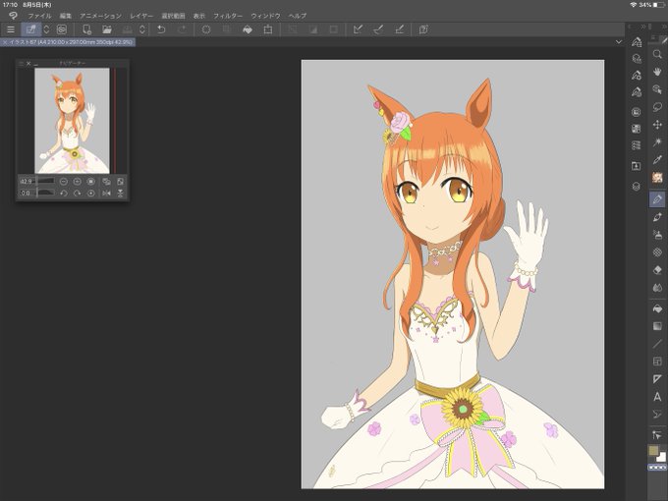Click the main drawing color swatch

point(653,450)
